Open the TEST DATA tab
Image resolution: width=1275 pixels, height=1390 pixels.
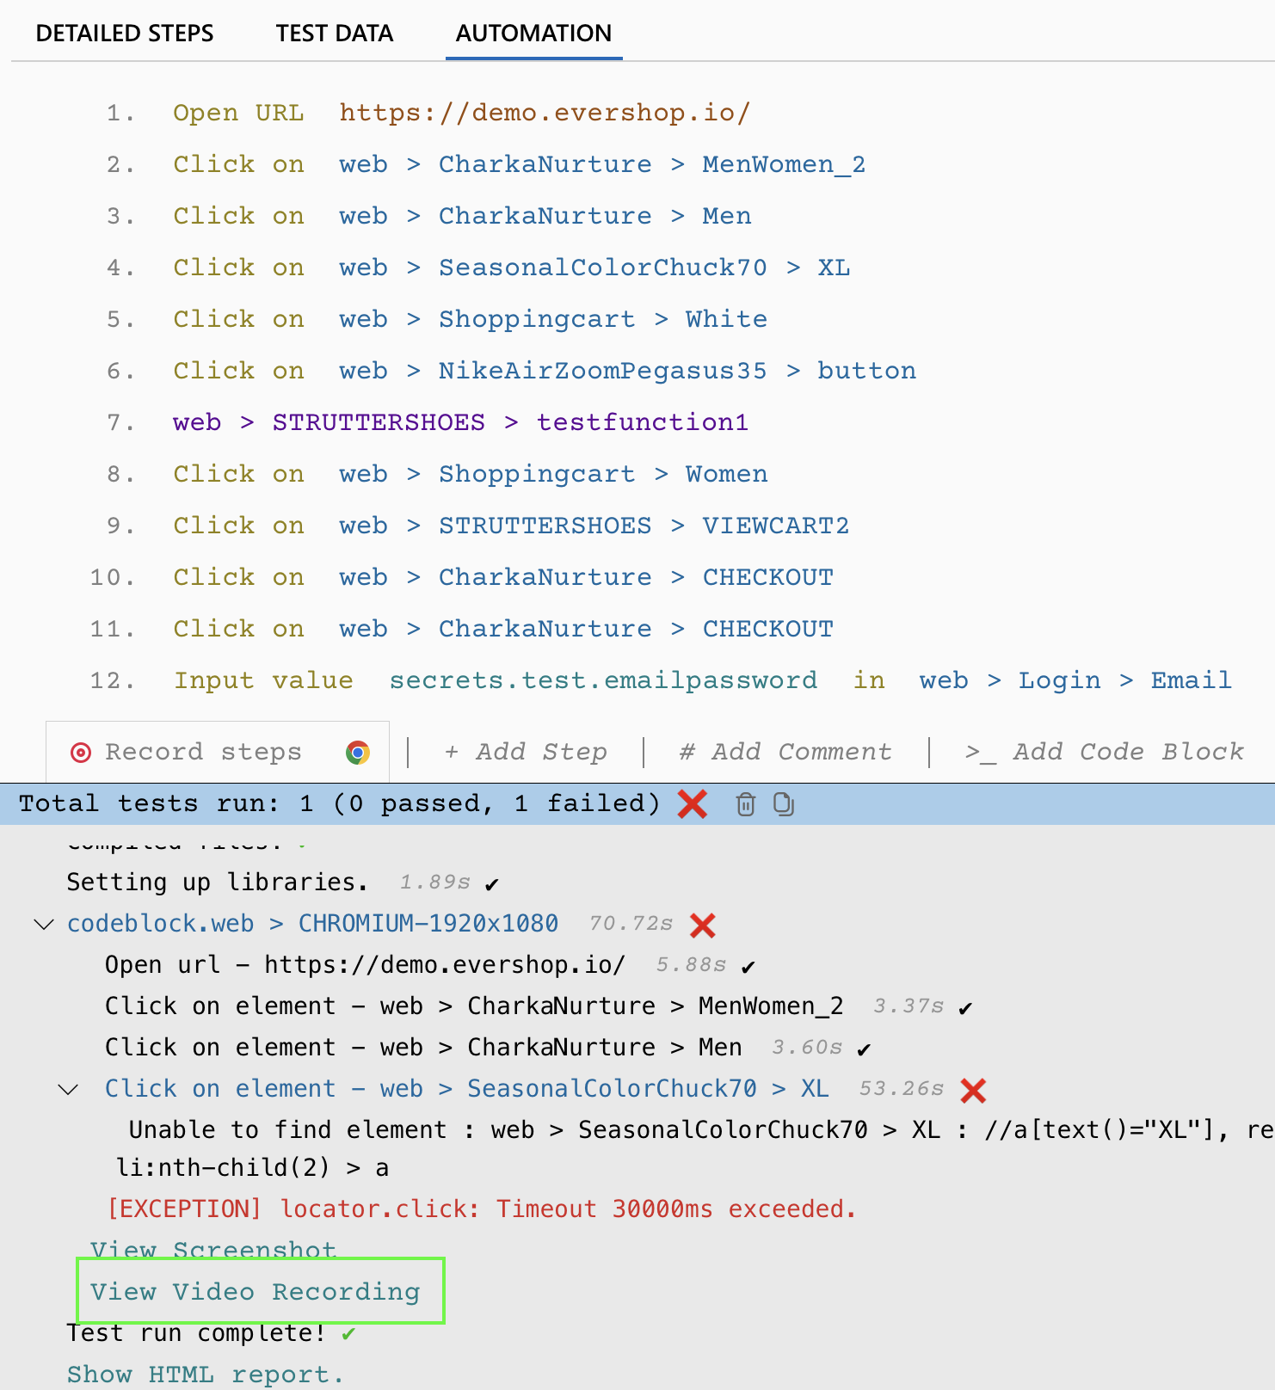334,34
